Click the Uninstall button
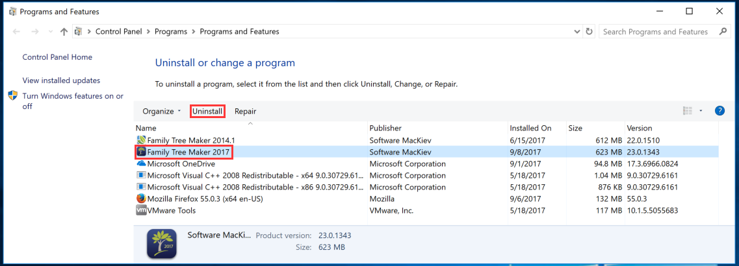This screenshot has width=739, height=266. pyautogui.click(x=207, y=112)
